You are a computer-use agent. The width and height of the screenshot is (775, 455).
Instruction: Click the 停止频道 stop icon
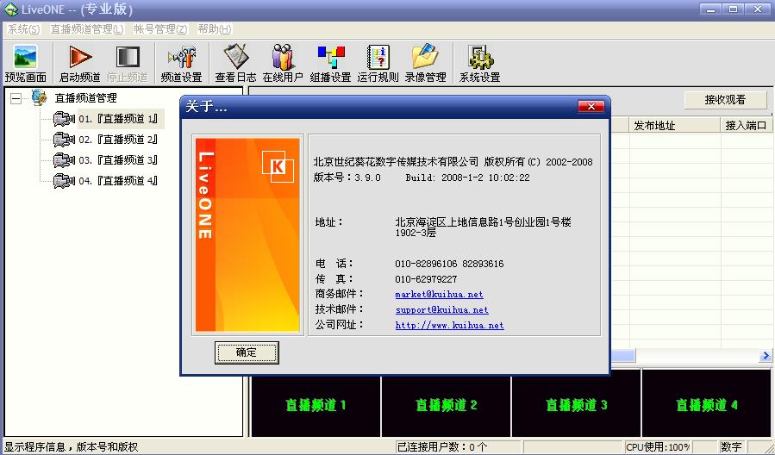(x=128, y=57)
